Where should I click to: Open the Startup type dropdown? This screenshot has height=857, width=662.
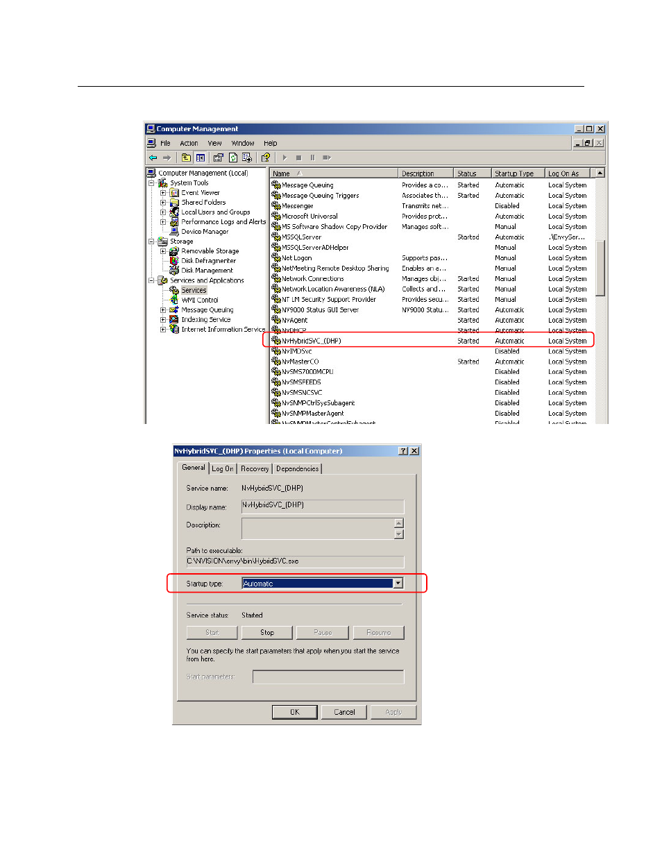tap(398, 584)
